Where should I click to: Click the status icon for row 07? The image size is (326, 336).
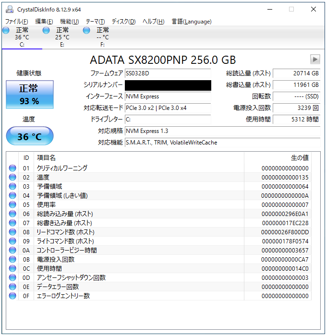[12, 223]
